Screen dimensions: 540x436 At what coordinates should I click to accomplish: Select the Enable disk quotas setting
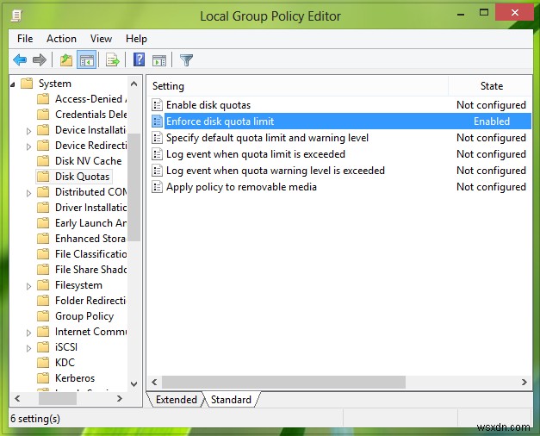pyautogui.click(x=208, y=105)
